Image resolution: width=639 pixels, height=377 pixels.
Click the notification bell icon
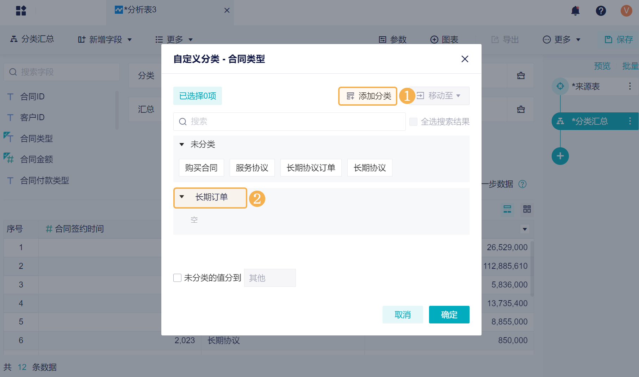[x=575, y=11]
